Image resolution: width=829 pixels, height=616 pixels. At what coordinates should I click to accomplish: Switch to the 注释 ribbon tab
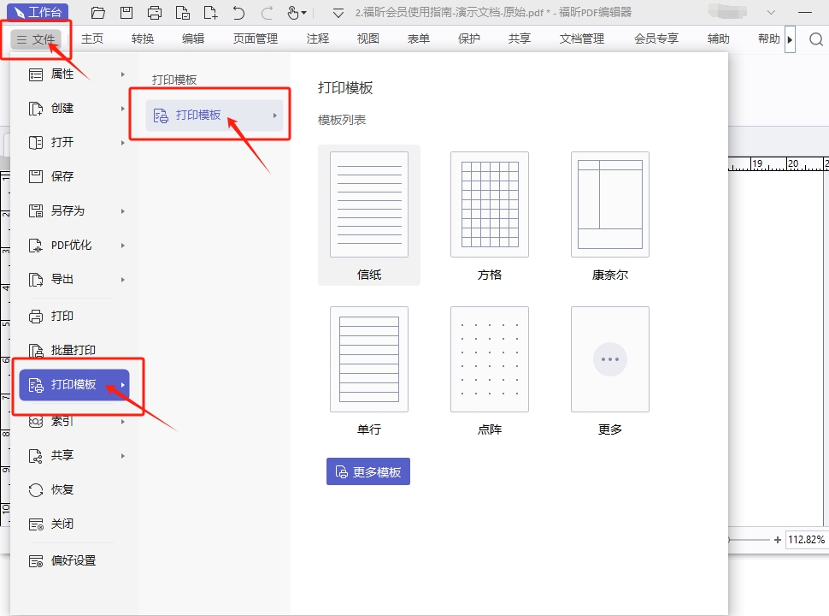[x=318, y=39]
